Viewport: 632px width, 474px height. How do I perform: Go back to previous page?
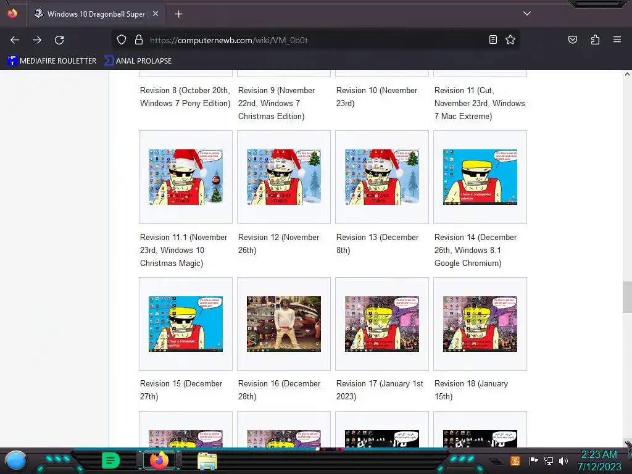tap(15, 40)
